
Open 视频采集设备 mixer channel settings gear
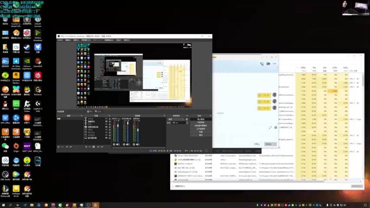coord(124,144)
